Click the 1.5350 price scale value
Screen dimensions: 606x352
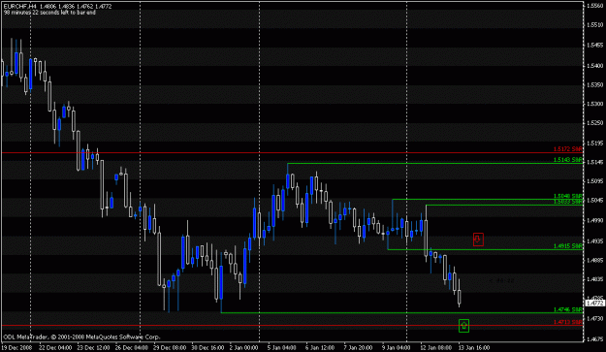[595, 84]
